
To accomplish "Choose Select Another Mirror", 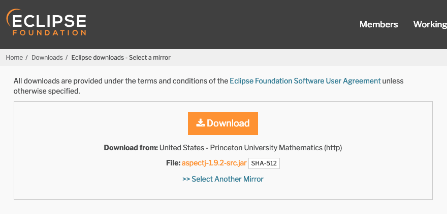I will pos(228,179).
